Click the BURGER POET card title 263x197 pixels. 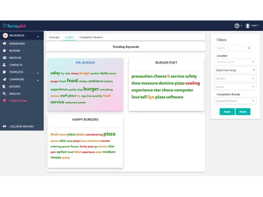click(x=166, y=63)
